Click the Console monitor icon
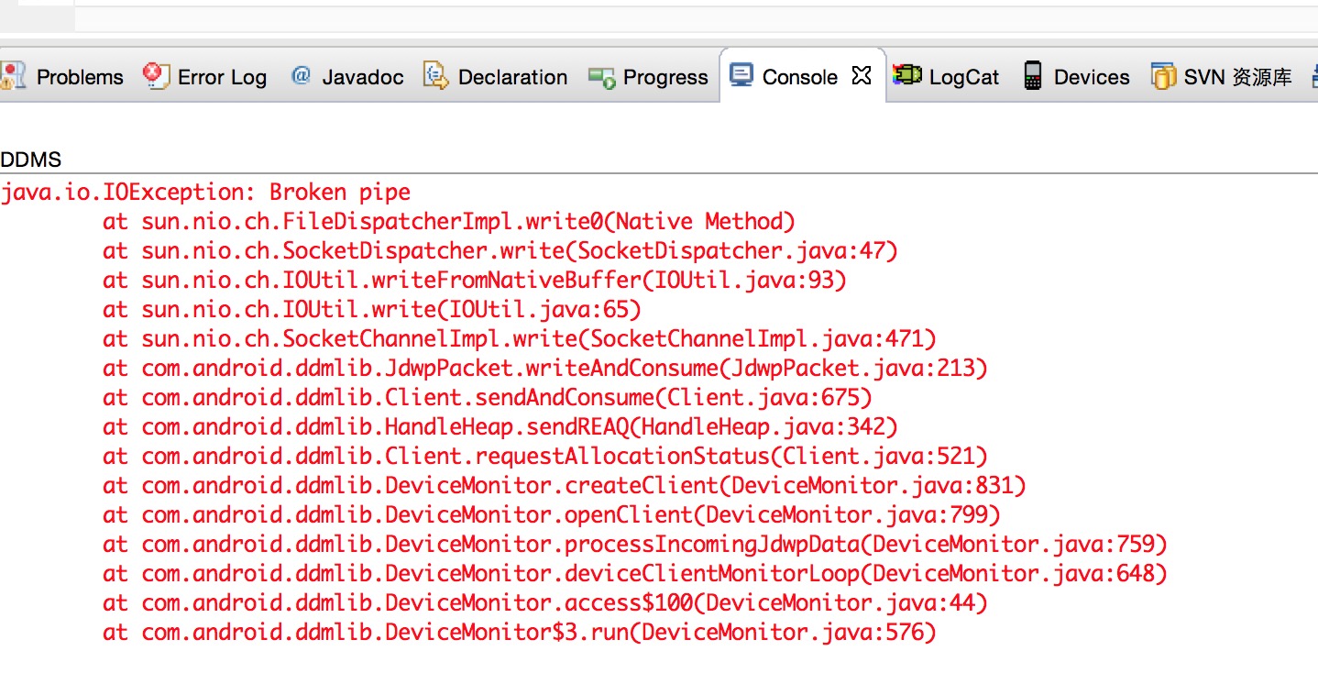 [x=741, y=76]
